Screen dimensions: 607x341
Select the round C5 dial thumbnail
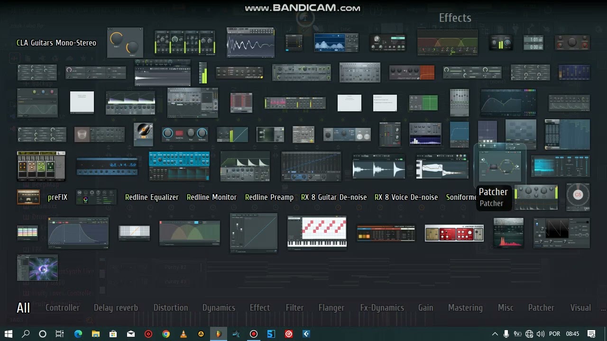tap(578, 197)
